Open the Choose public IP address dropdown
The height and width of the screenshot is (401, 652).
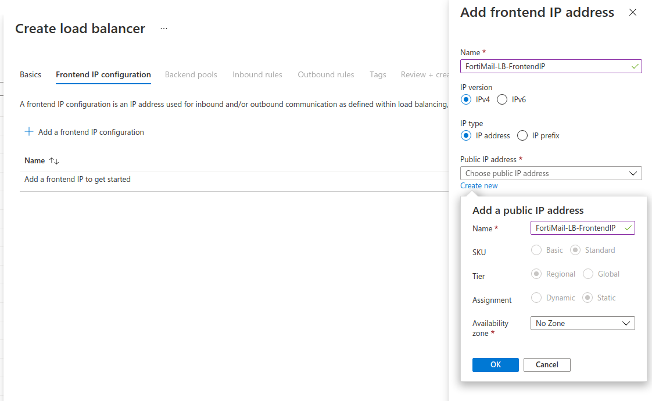point(551,173)
